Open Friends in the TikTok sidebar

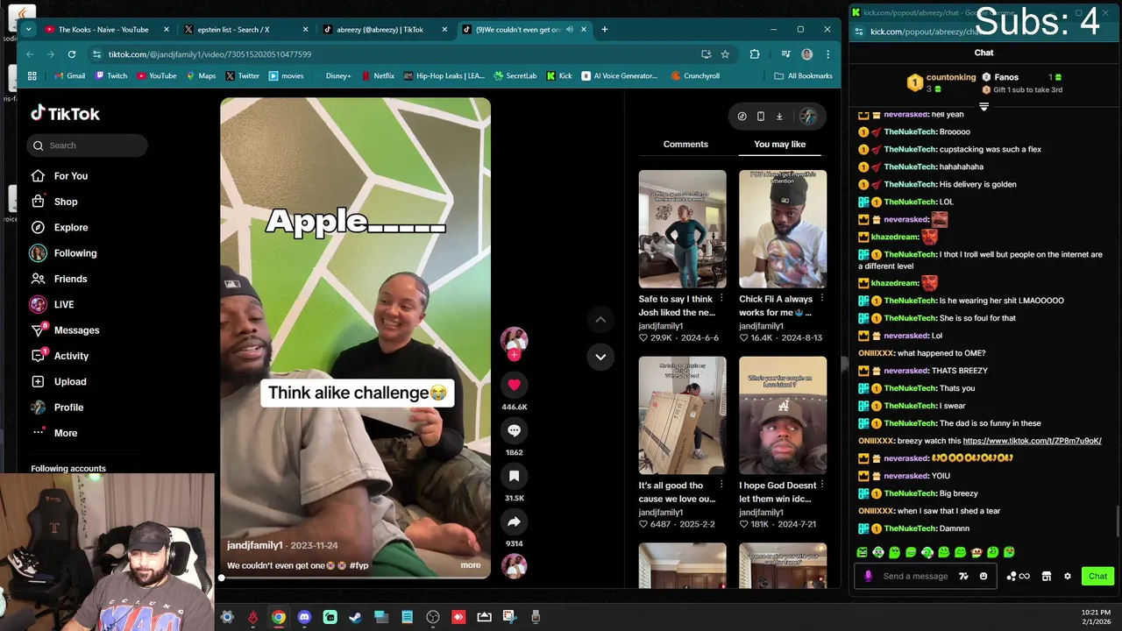(x=59, y=279)
